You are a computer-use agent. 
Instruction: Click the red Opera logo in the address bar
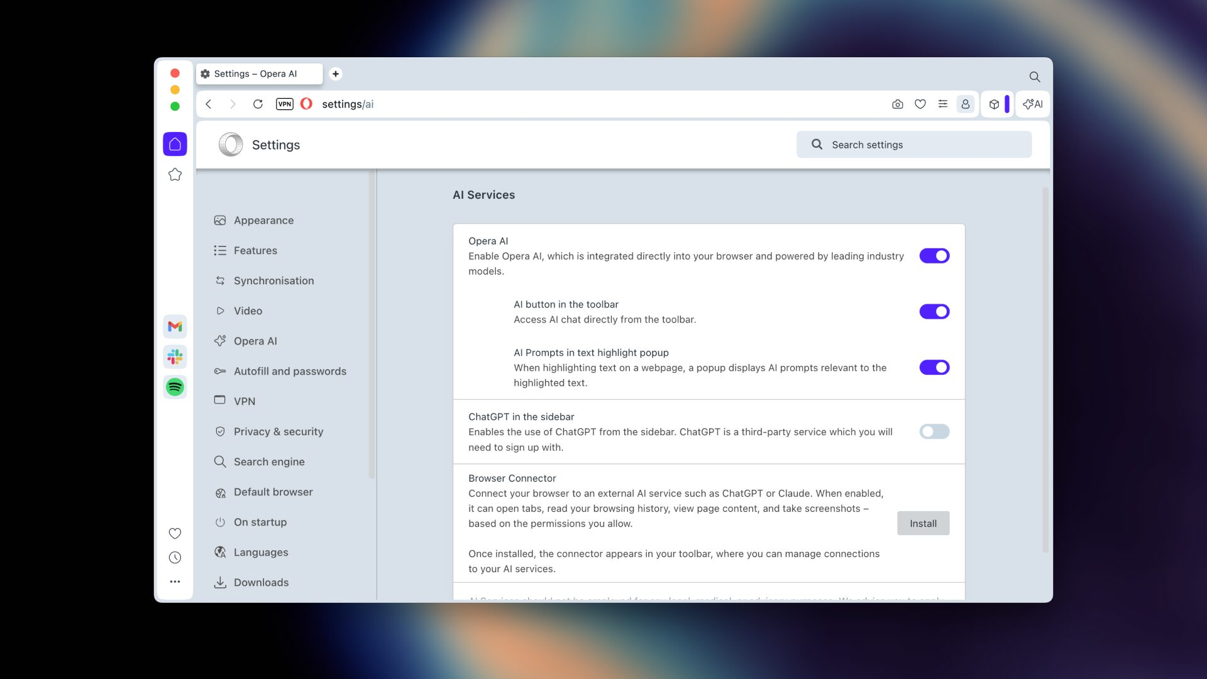(306, 104)
